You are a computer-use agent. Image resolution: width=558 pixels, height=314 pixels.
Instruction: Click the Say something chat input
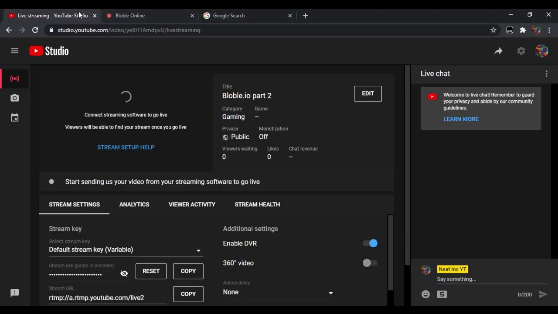[493, 279]
